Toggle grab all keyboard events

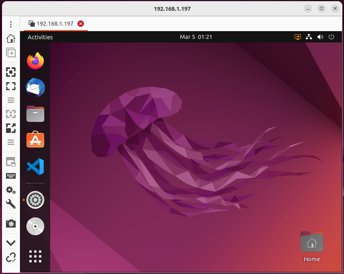pos(11,176)
